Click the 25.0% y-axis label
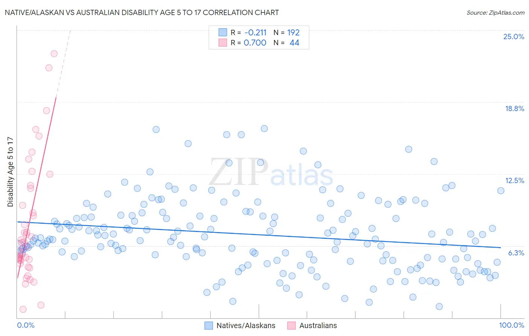 [514, 37]
